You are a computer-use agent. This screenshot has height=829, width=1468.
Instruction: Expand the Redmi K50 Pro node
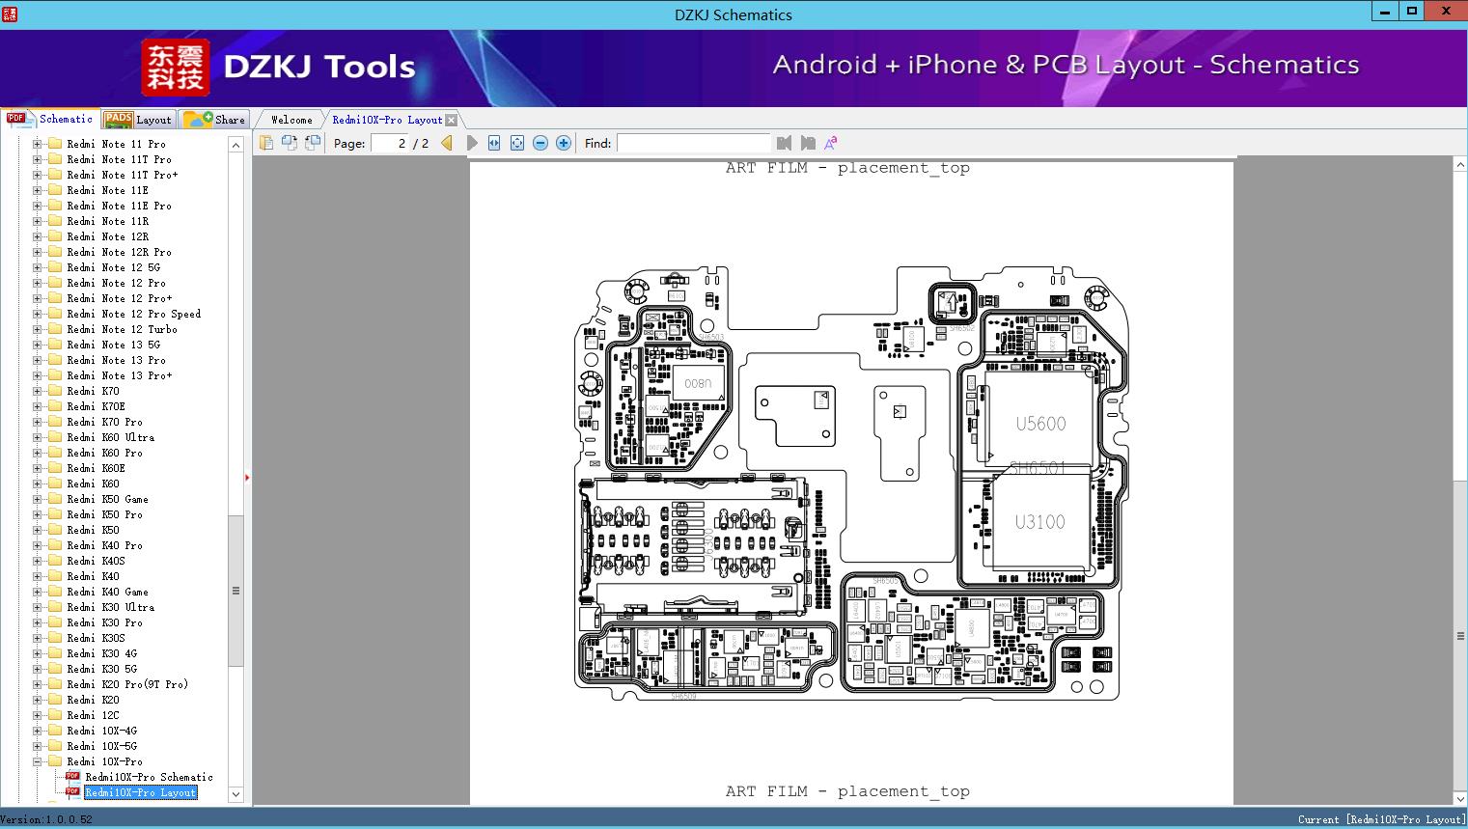pyautogui.click(x=37, y=514)
